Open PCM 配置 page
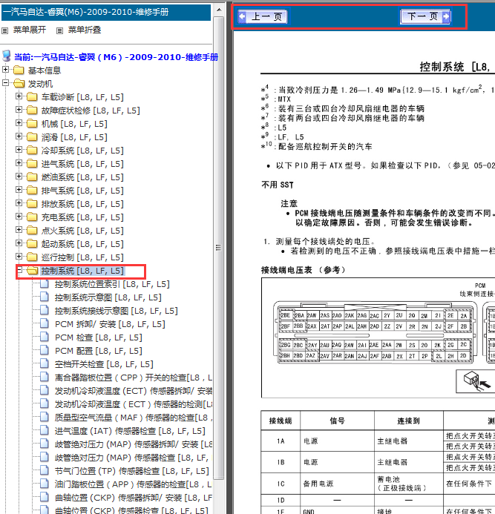This screenshot has width=495, height=514. pos(99,351)
